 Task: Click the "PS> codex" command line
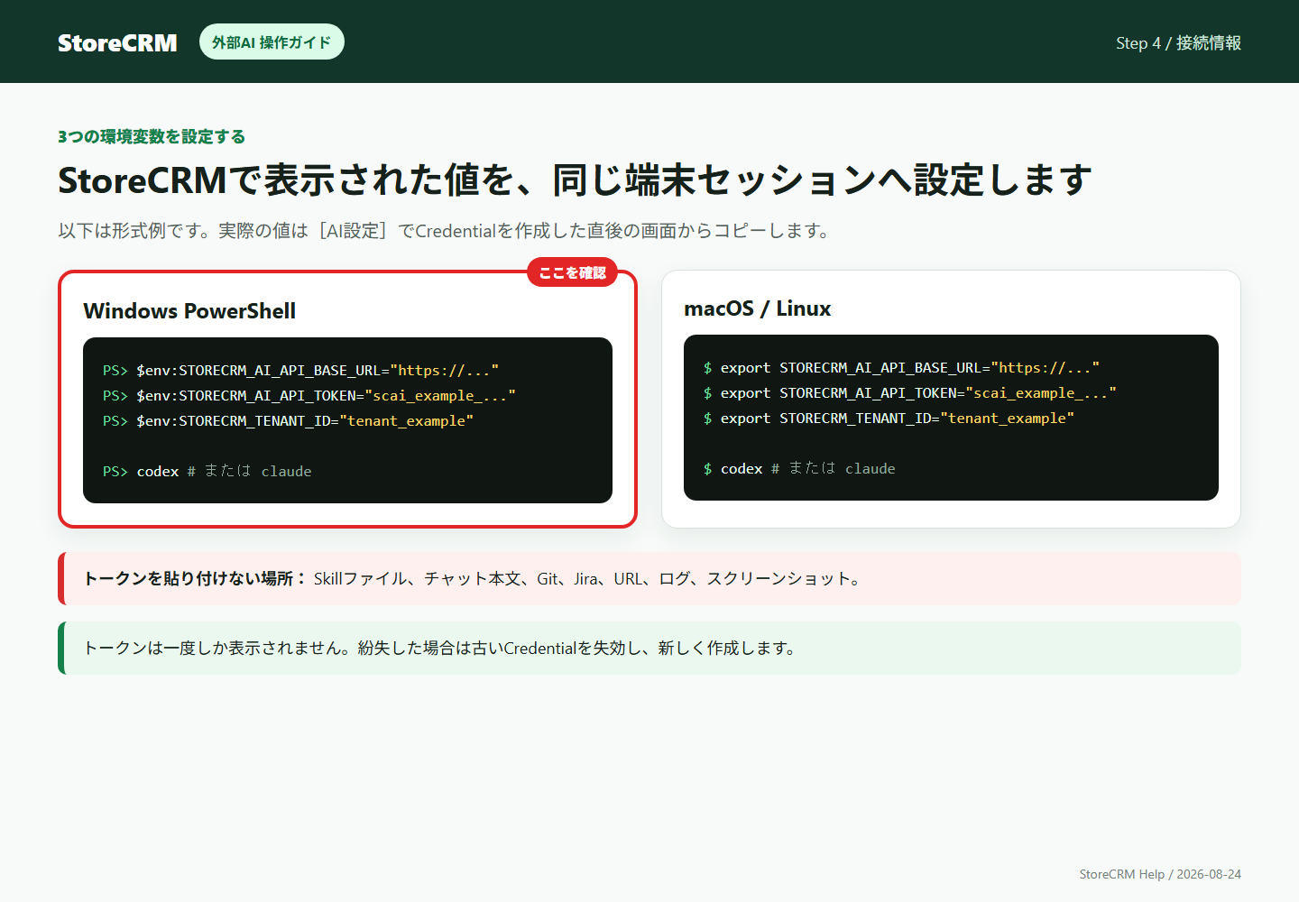tap(207, 472)
